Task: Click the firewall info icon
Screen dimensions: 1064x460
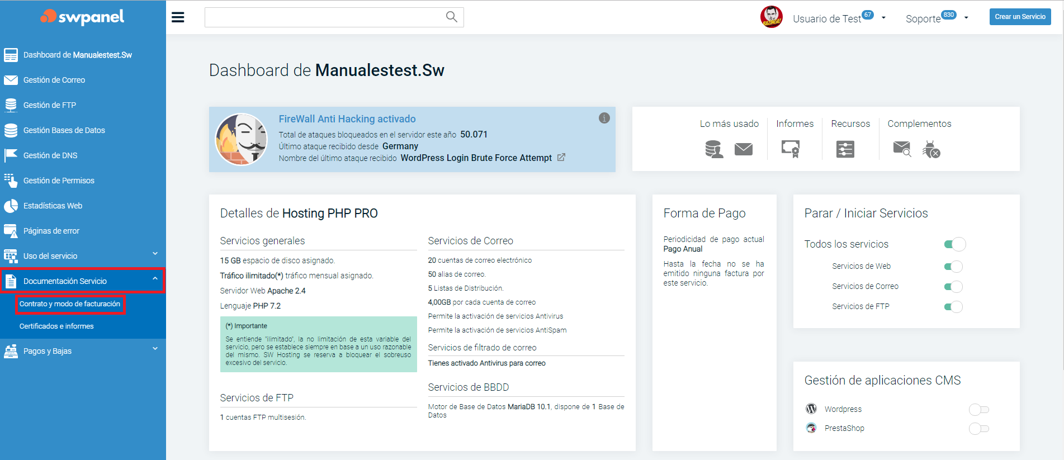Action: (x=604, y=118)
